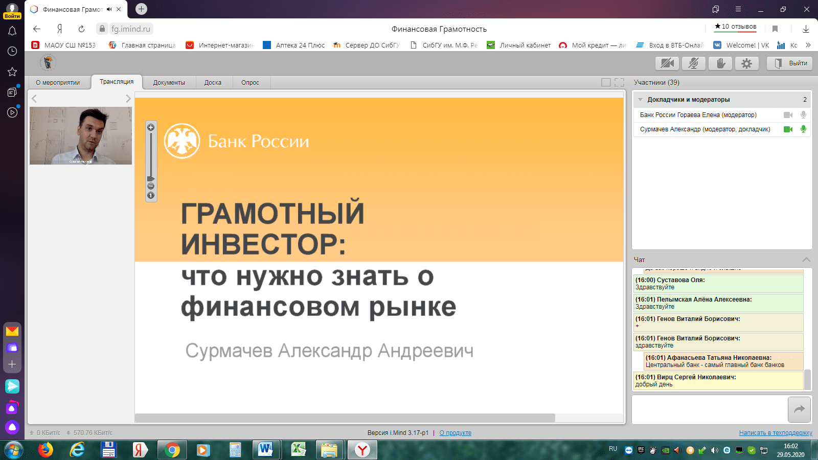
Task: Open history clock in sidebar
Action: [x=12, y=51]
